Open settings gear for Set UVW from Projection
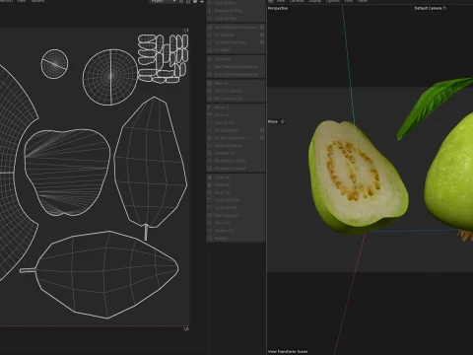473x355 pixels. tap(262, 27)
